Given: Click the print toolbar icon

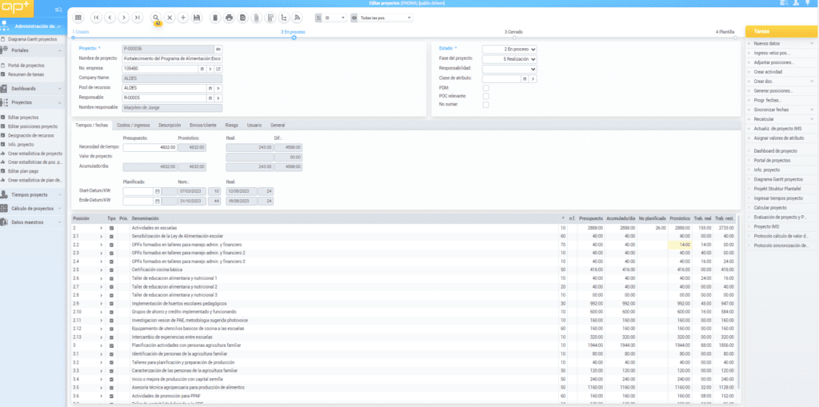Looking at the screenshot, I should click(x=230, y=17).
